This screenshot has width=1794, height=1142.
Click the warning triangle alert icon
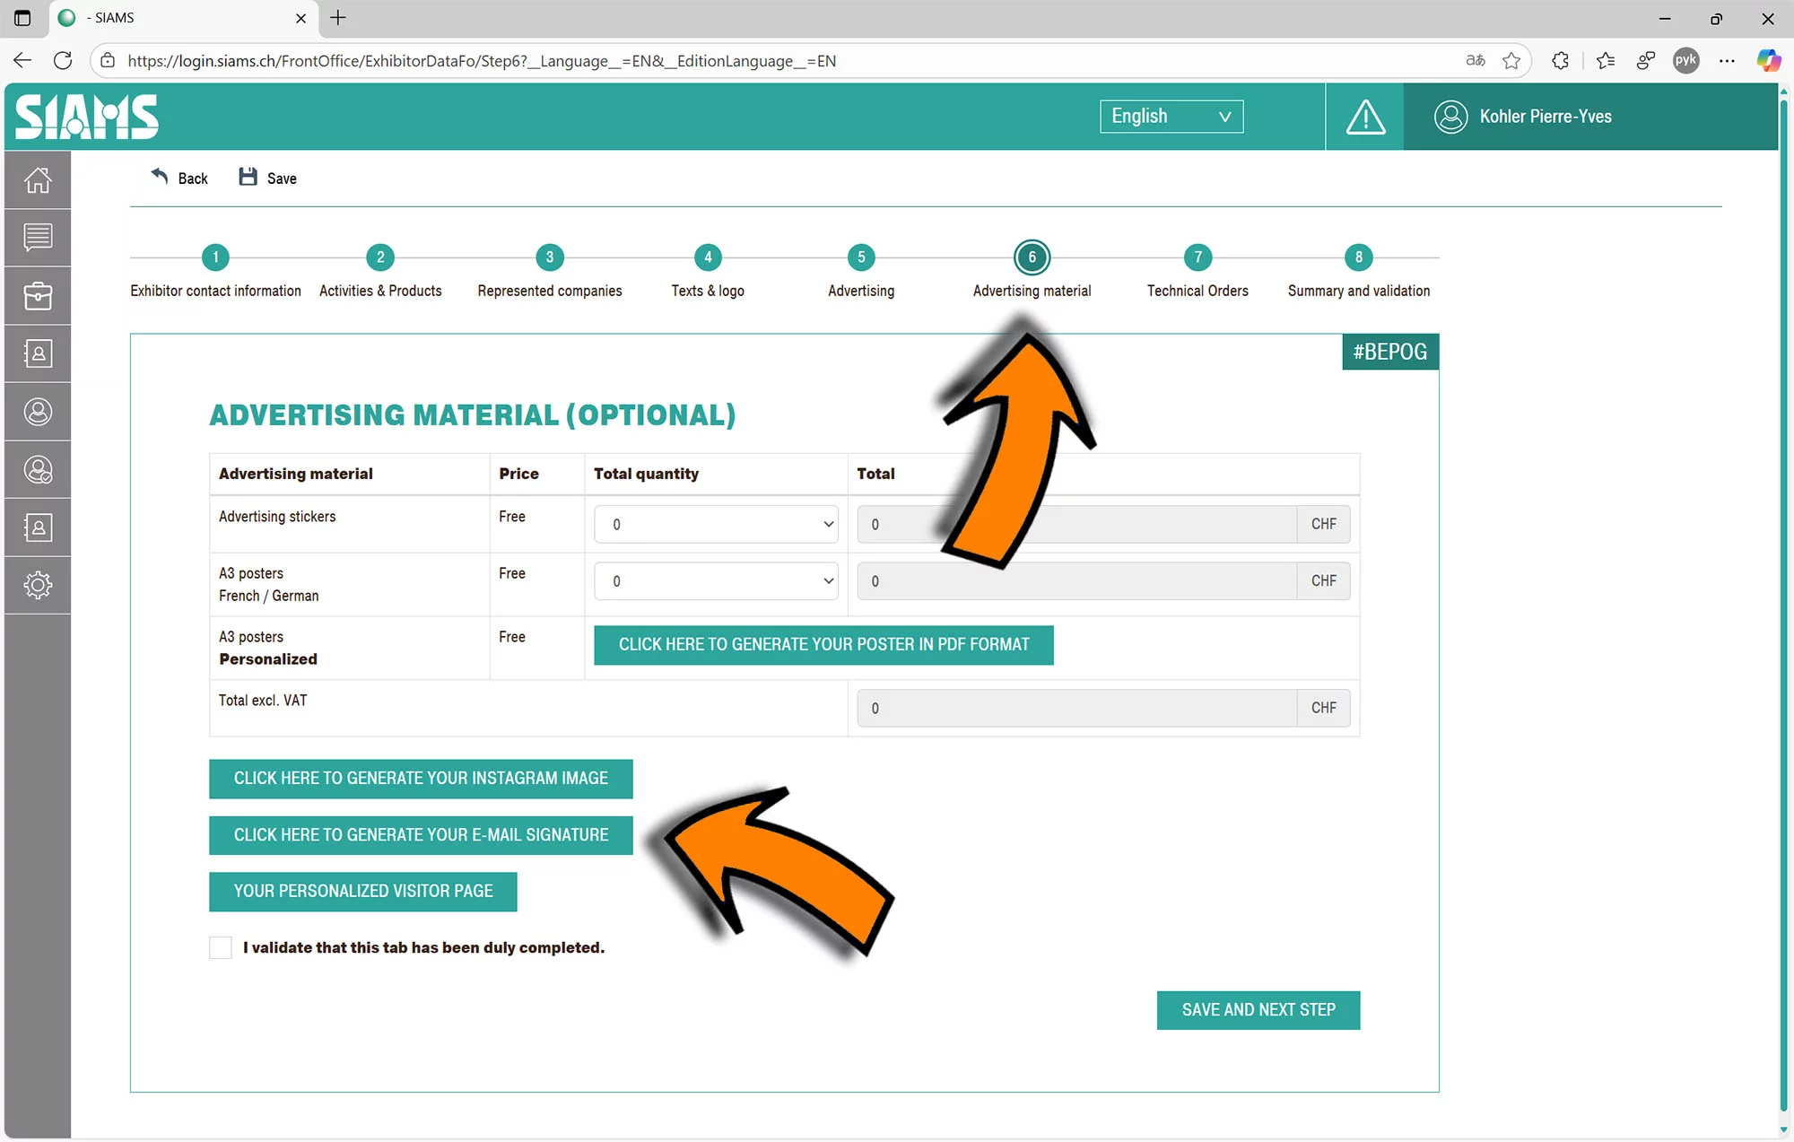[1365, 117]
